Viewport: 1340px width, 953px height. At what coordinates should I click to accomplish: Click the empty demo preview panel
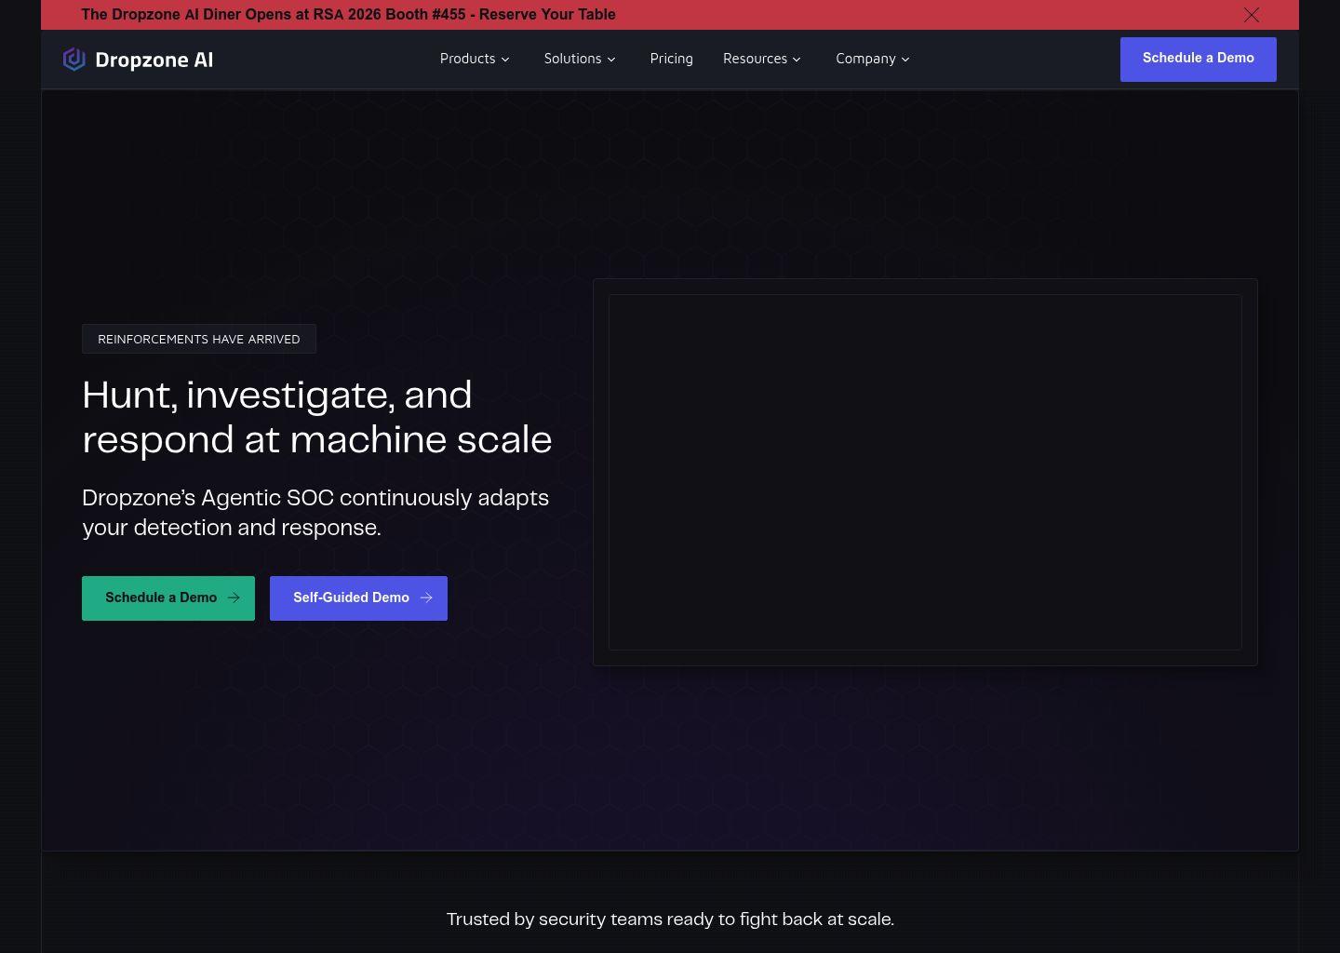click(924, 472)
